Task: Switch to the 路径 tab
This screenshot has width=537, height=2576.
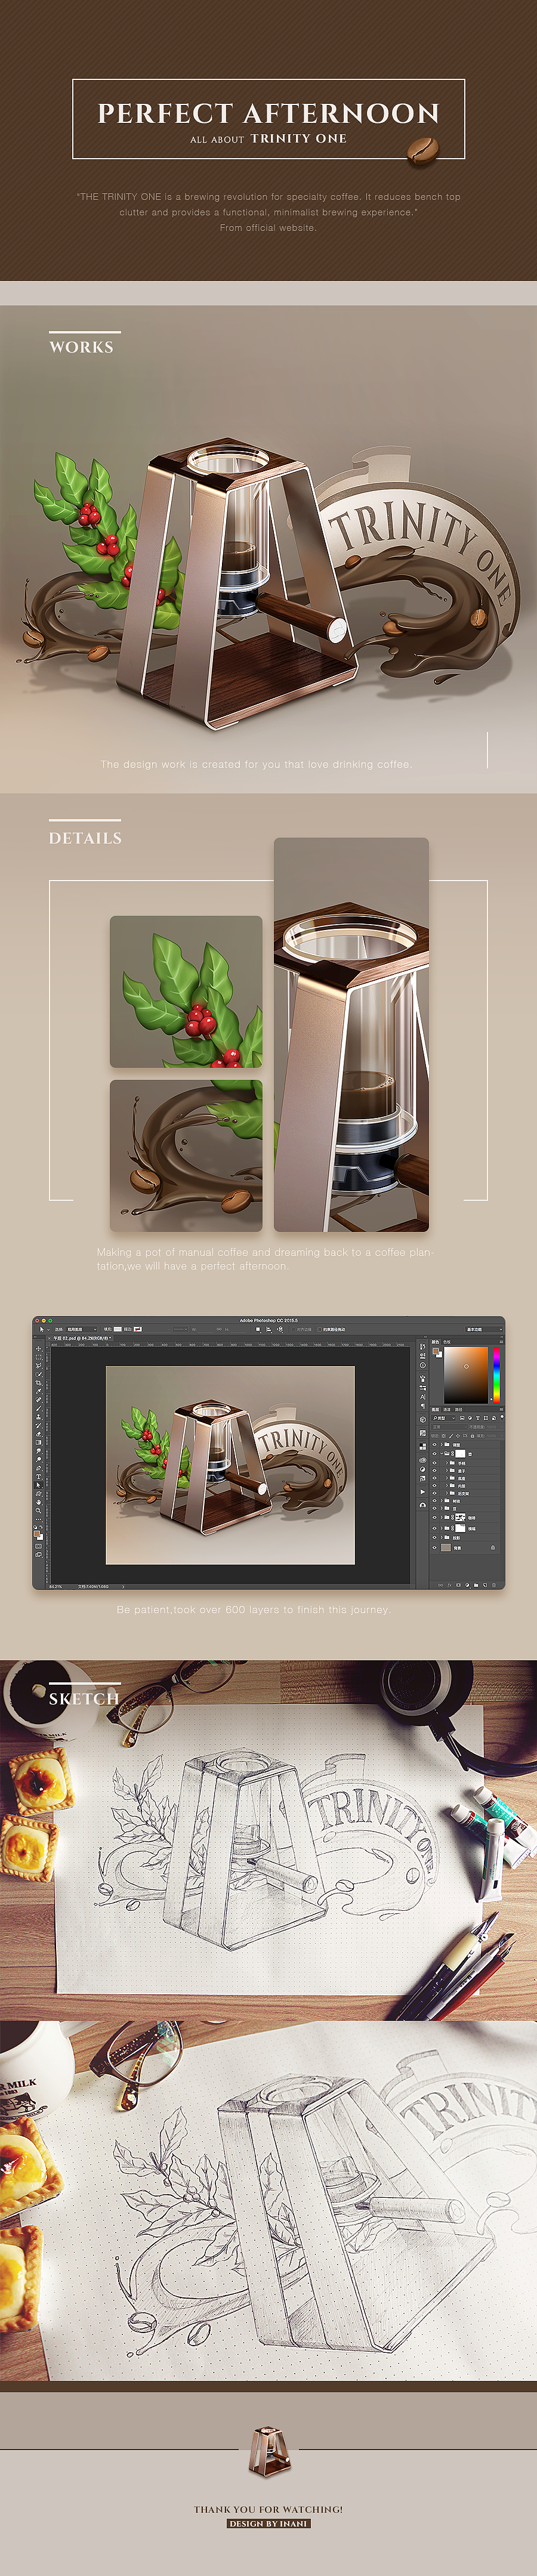Action: click(x=459, y=1410)
